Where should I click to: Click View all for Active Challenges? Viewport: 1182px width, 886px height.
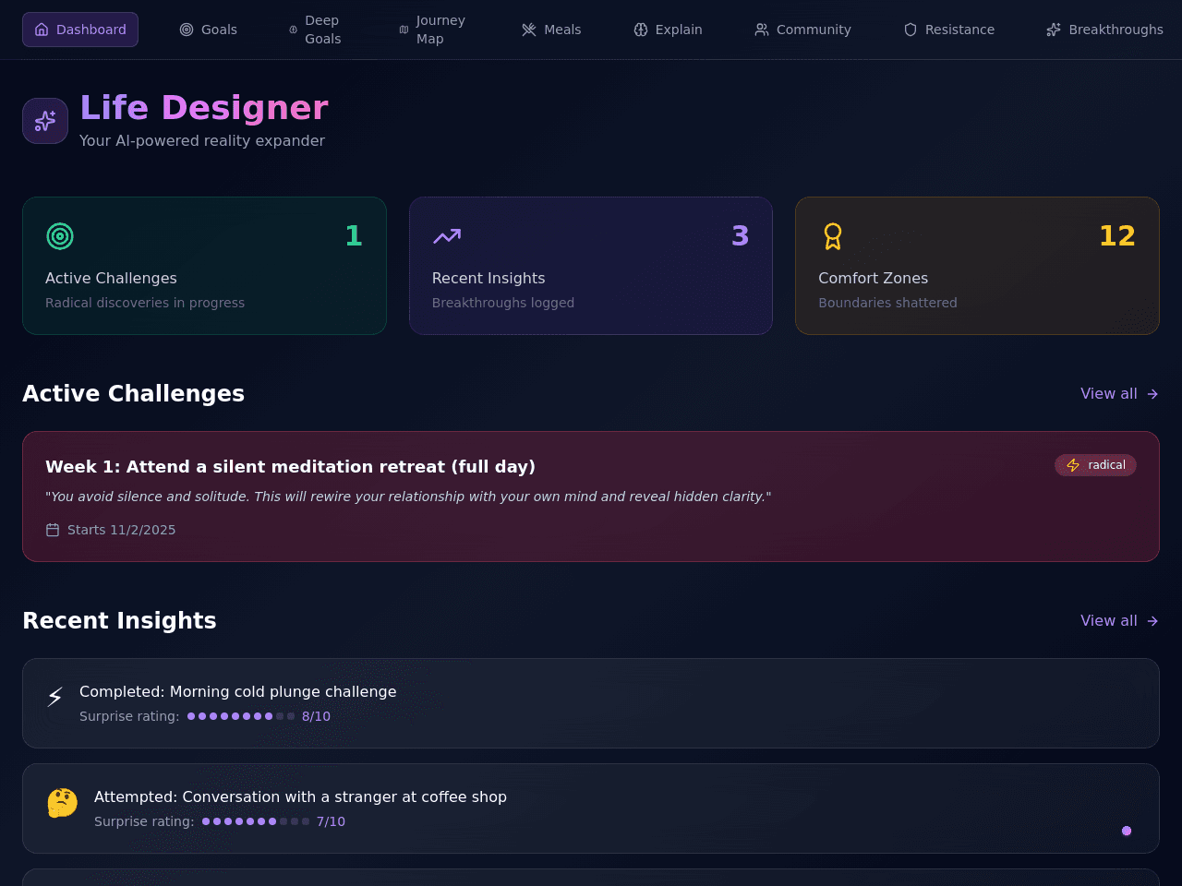coord(1119,393)
